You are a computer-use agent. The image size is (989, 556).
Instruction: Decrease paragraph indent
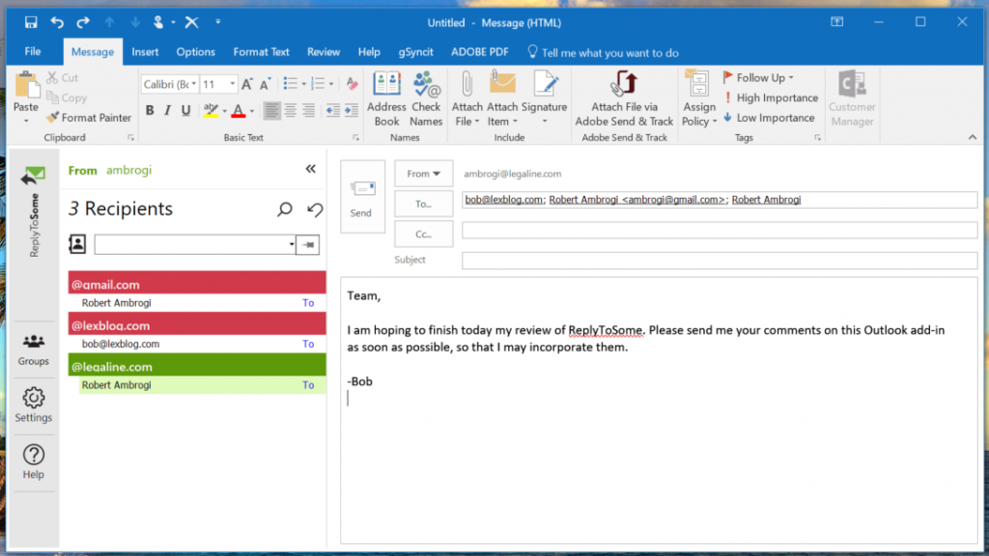[x=333, y=111]
